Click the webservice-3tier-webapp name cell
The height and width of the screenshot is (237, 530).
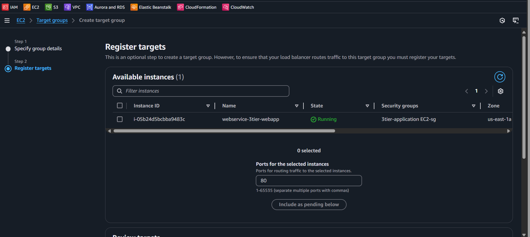(251, 119)
